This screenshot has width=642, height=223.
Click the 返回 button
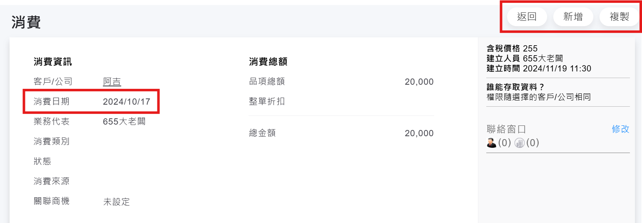(x=527, y=17)
